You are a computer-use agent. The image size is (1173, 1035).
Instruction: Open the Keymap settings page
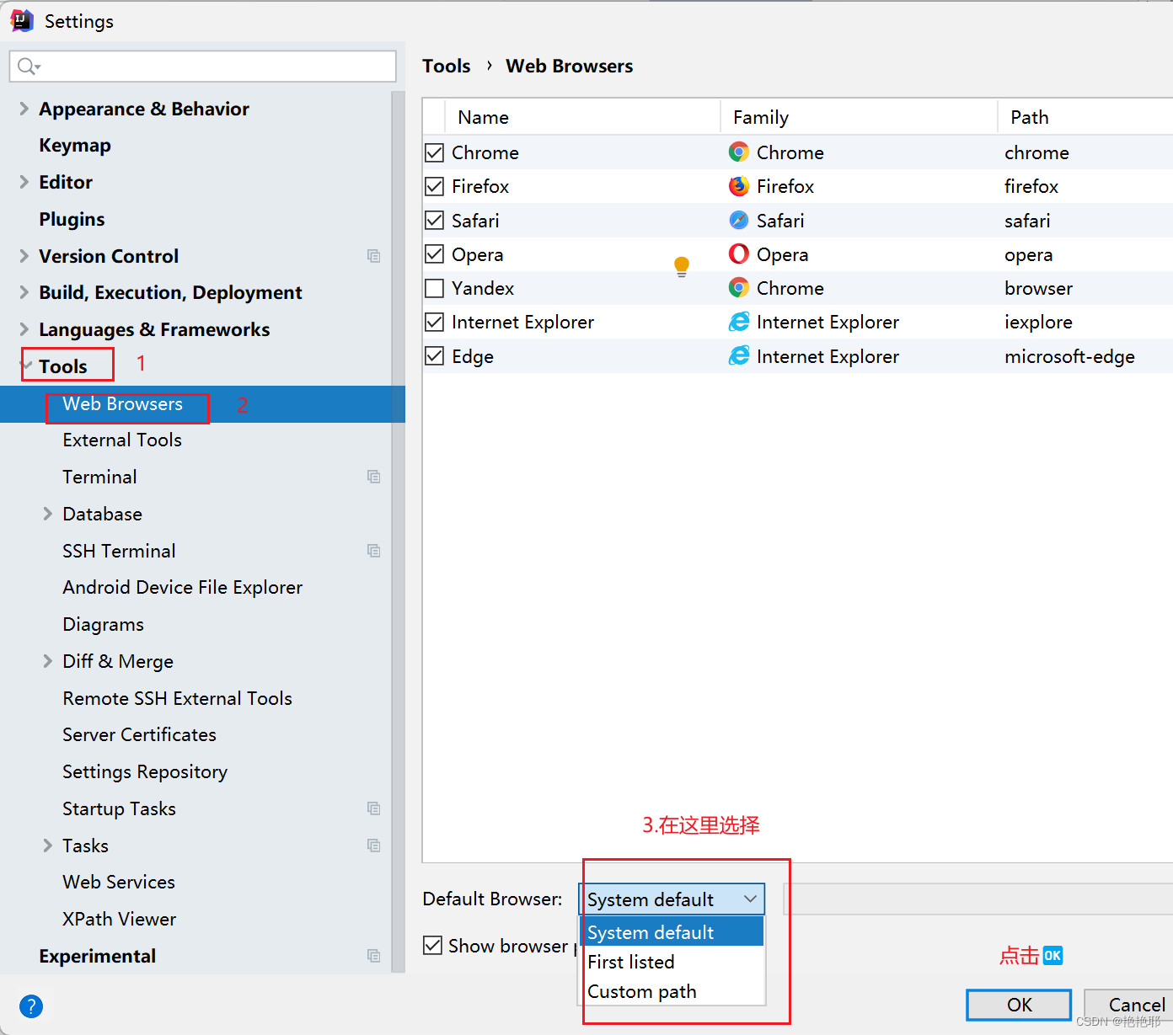pos(75,145)
